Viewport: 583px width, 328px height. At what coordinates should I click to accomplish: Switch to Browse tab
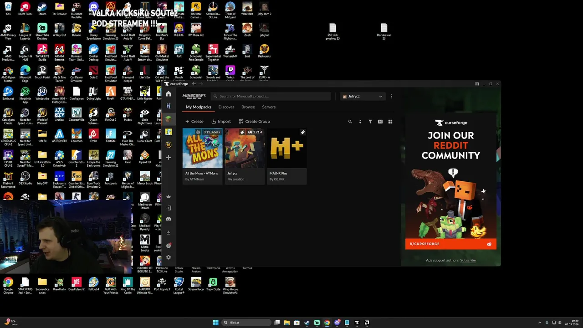point(248,107)
